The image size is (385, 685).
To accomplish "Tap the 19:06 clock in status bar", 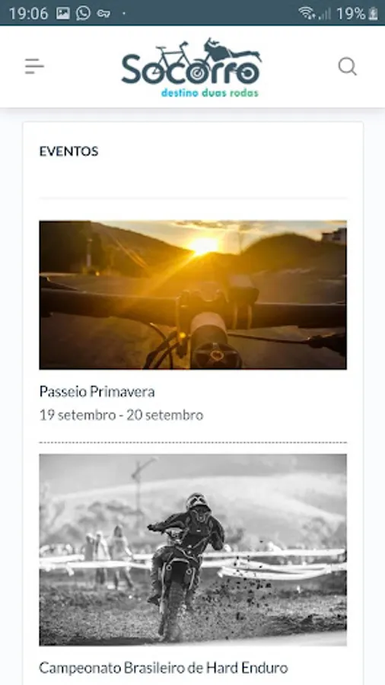I will (x=28, y=14).
